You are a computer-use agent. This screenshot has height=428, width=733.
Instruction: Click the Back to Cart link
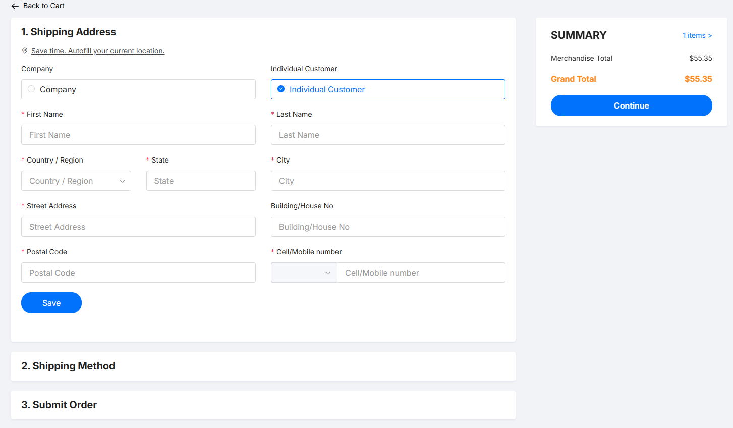tap(43, 6)
